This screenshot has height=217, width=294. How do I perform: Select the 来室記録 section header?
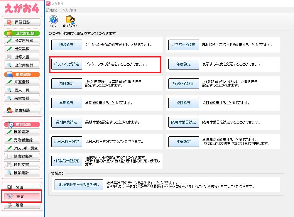click(x=22, y=74)
